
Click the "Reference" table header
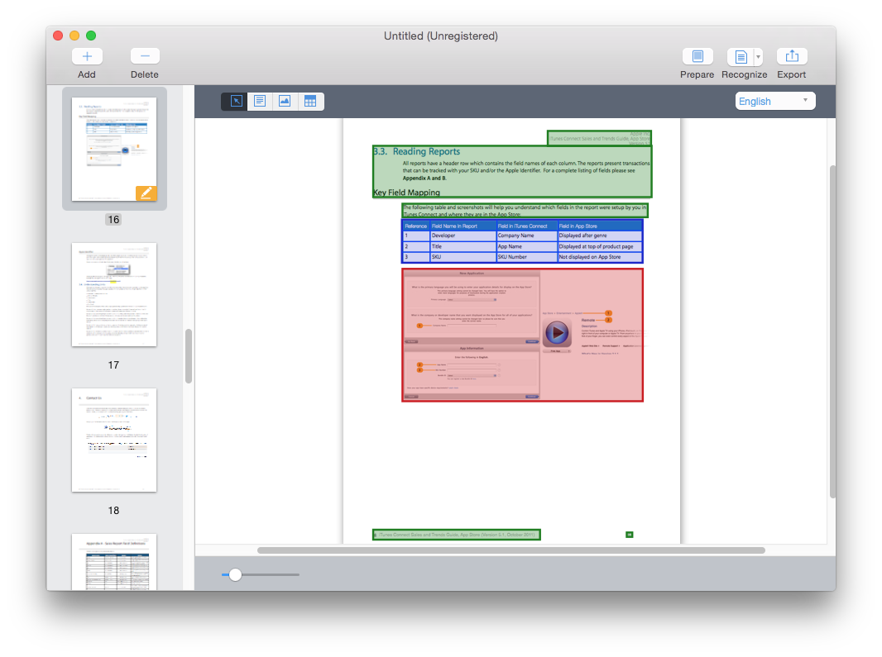coord(416,226)
